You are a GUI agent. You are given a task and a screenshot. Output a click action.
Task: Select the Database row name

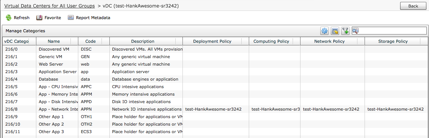coord(48,79)
